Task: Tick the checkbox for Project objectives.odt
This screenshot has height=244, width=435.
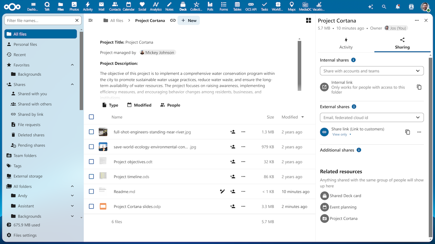Action: coord(91,162)
